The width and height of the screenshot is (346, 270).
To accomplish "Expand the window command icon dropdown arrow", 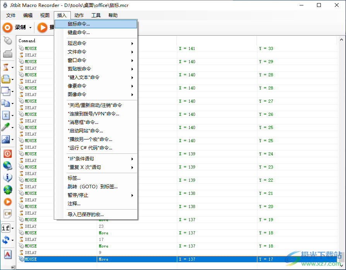I will (x=12, y=91).
